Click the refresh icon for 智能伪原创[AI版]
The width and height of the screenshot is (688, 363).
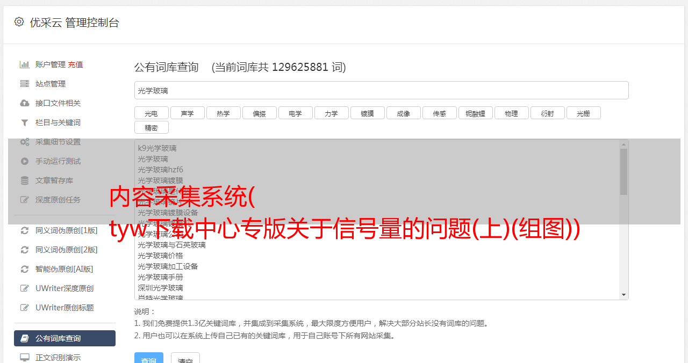25,269
